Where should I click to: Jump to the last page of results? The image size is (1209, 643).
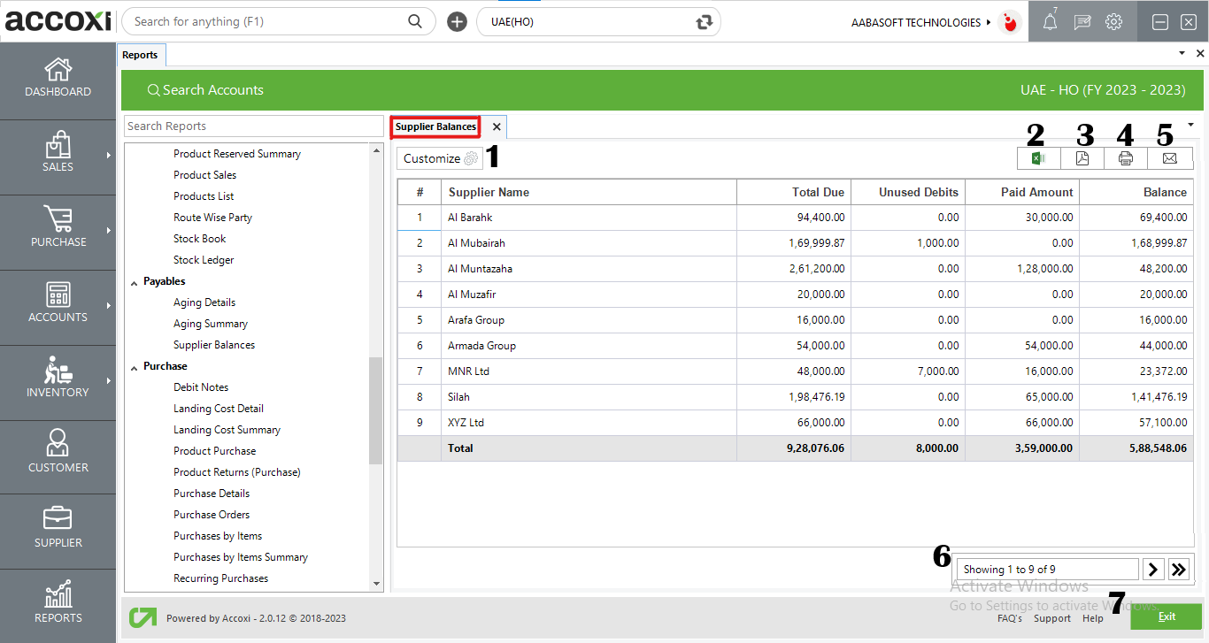click(1179, 569)
